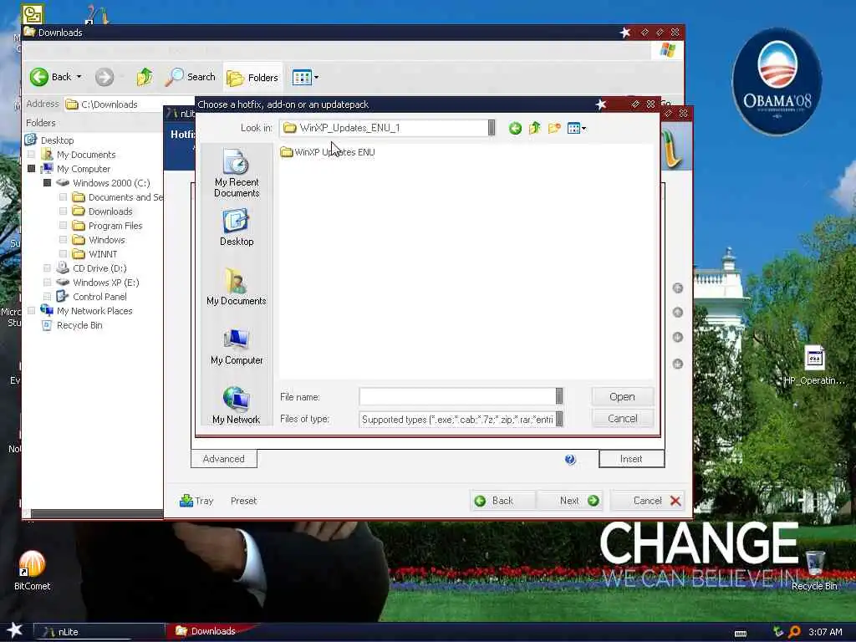Screen dimensions: 856x642
Task: Open Look in dropdown in file dialog
Action: [492, 128]
